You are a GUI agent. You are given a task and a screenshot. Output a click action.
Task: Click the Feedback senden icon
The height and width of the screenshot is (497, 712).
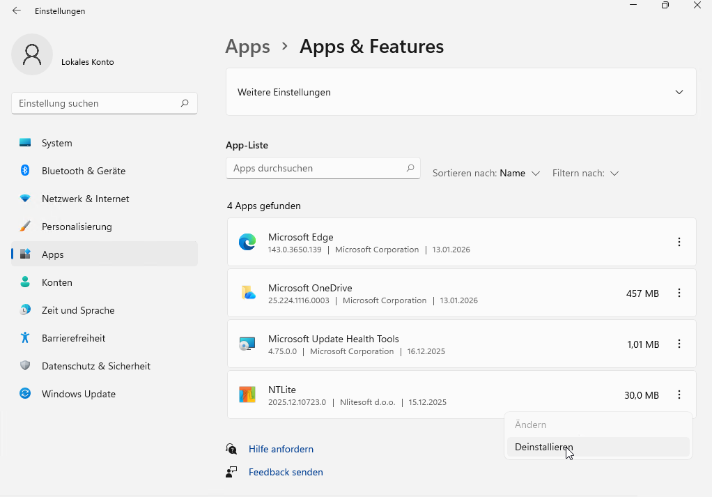click(x=231, y=472)
